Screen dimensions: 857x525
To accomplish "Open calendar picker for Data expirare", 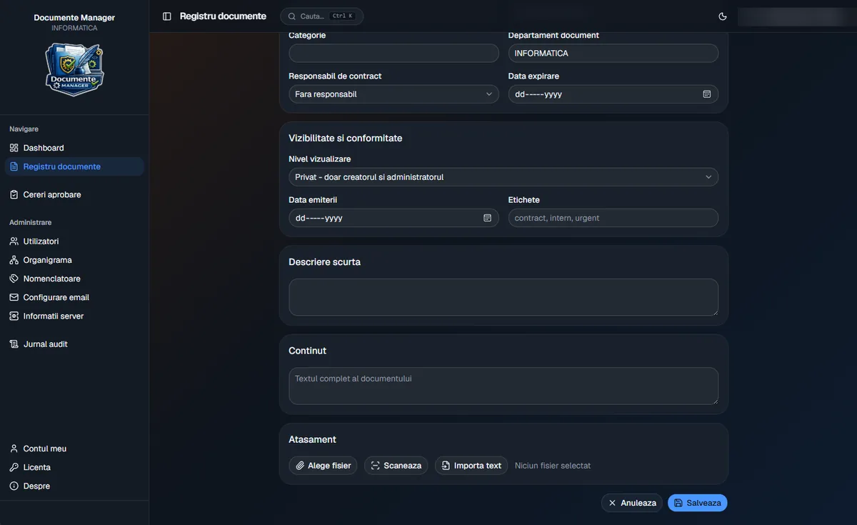I will 707,94.
